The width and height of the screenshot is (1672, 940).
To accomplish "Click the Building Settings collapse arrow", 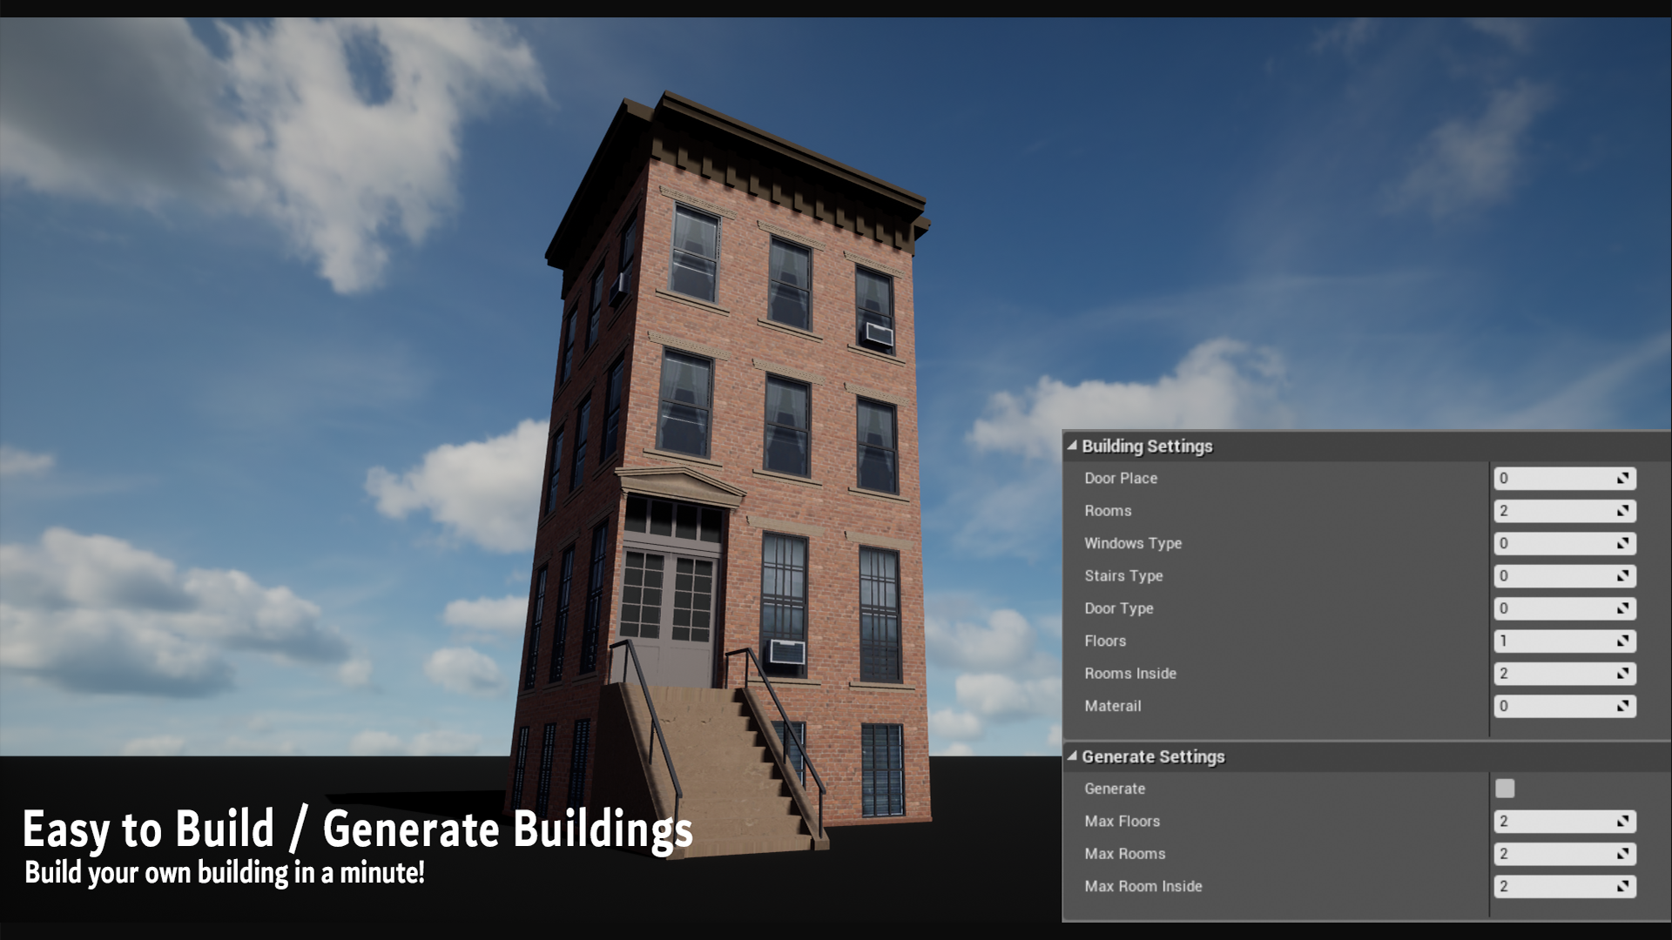I will pyautogui.click(x=1070, y=446).
